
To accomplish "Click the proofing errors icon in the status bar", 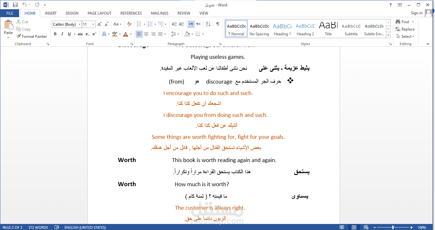I will (x=57, y=227).
